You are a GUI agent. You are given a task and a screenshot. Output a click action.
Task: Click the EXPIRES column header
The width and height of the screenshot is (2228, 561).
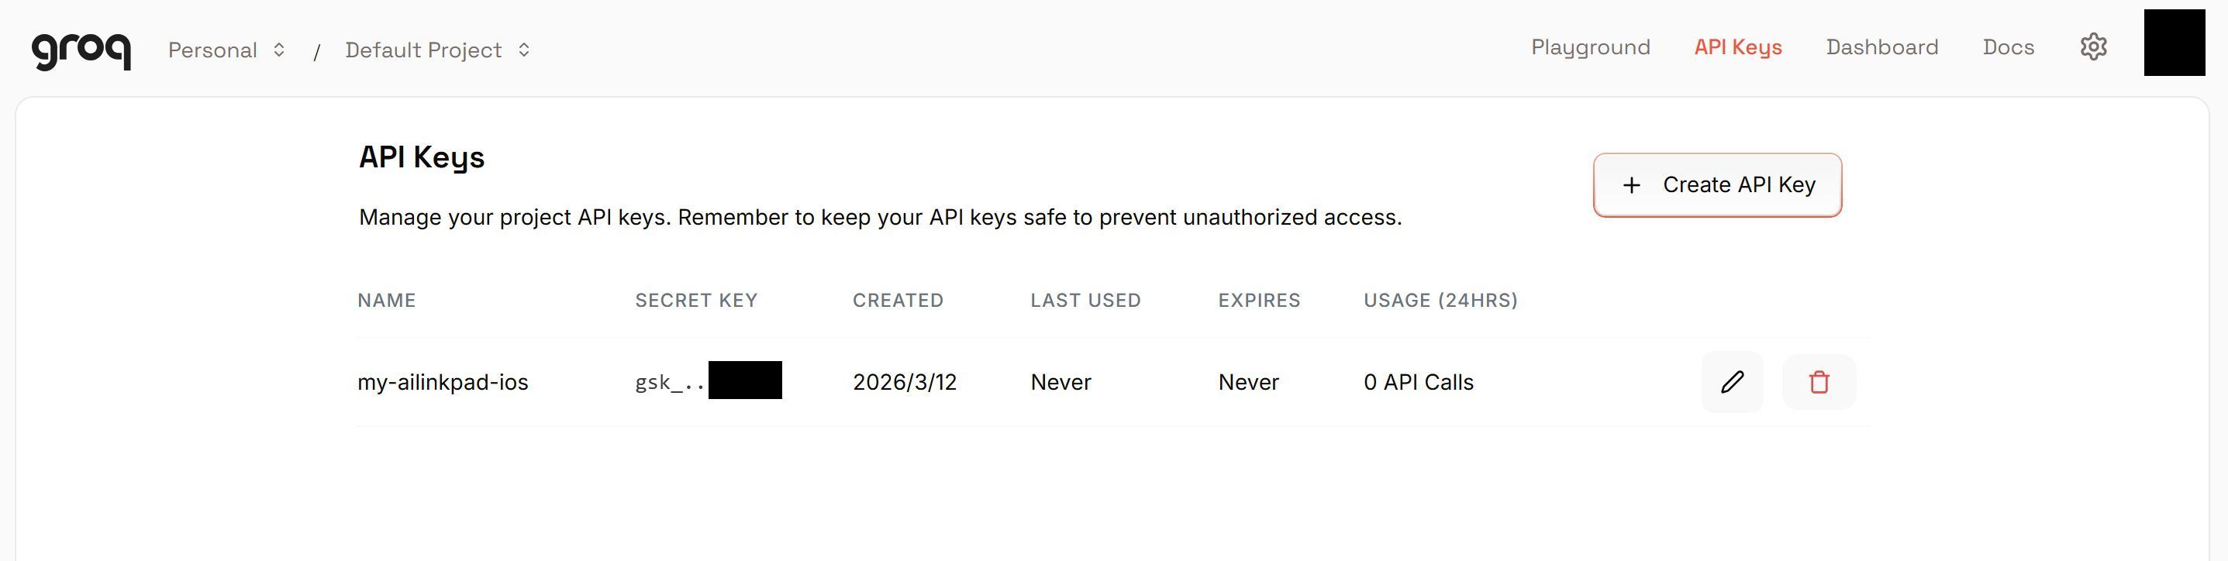tap(1259, 301)
